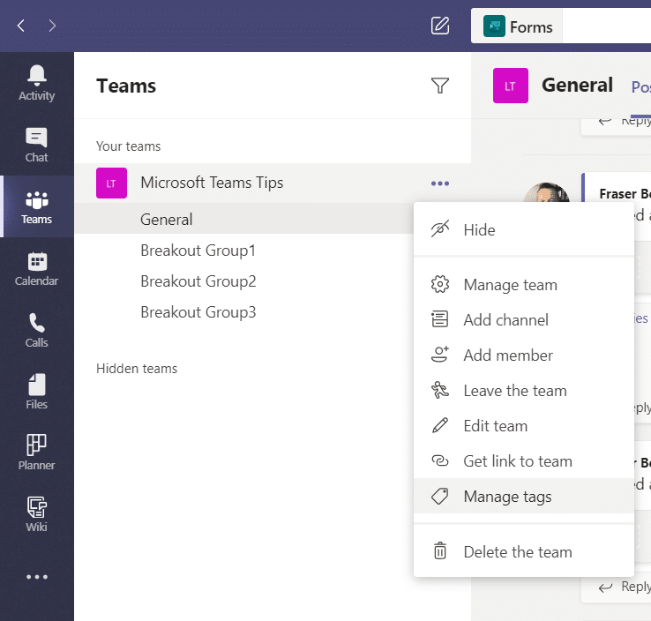Go back with the left arrow

21,26
